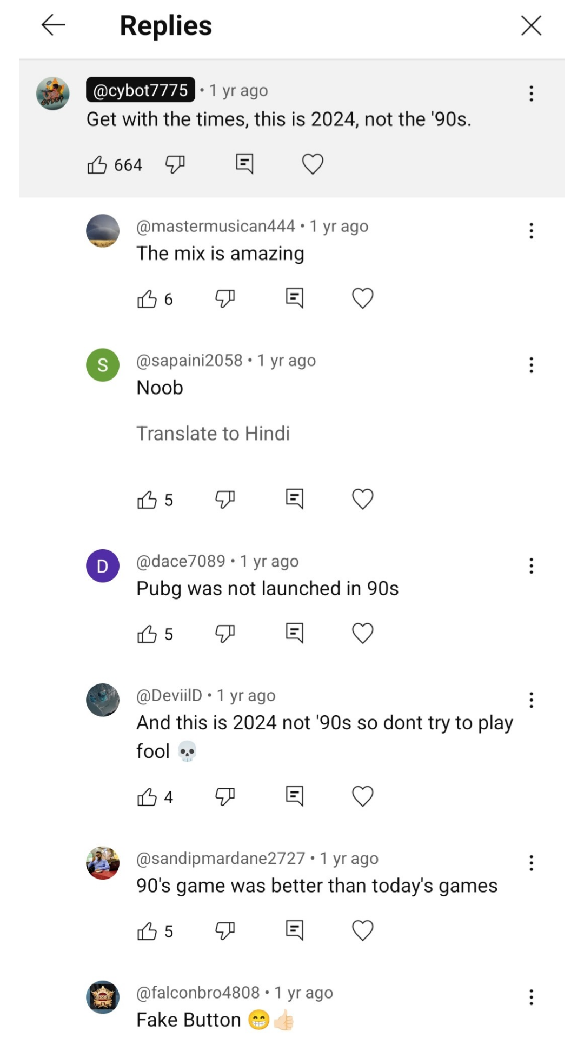Open more options for @mastermusican444's reply
This screenshot has height=1038, width=584.
pyautogui.click(x=531, y=231)
